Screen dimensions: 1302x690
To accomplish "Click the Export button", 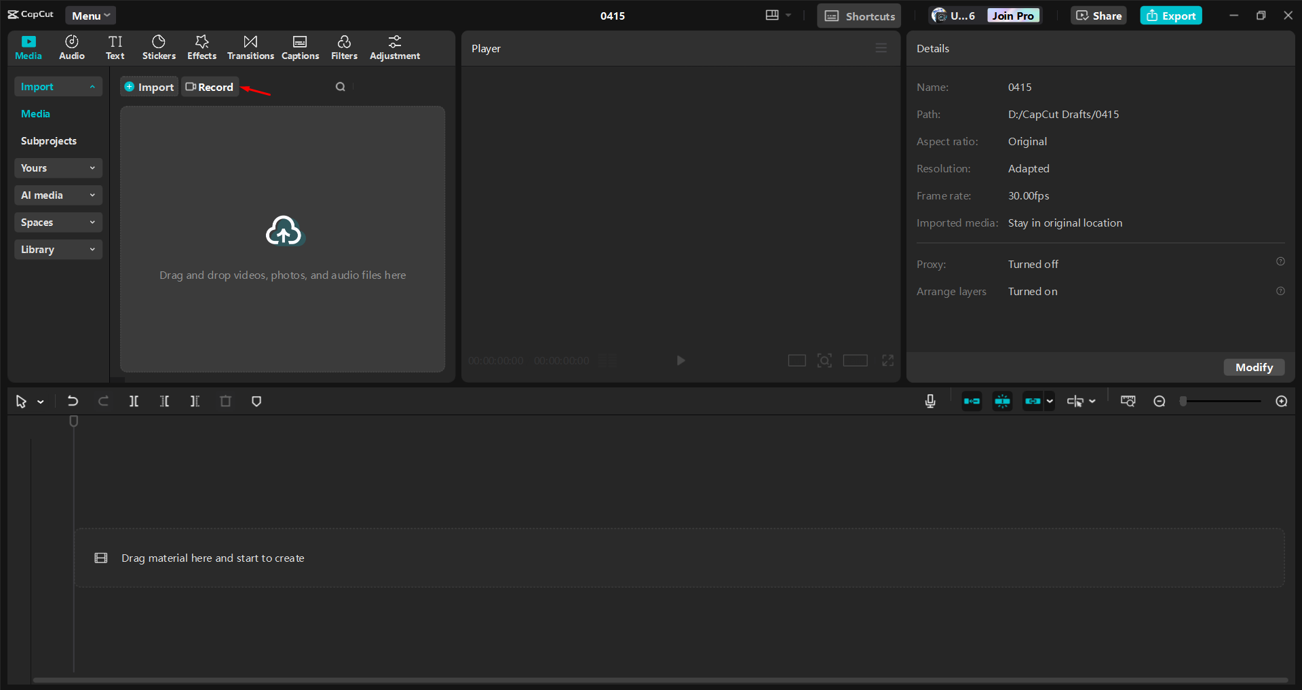I will coord(1170,15).
